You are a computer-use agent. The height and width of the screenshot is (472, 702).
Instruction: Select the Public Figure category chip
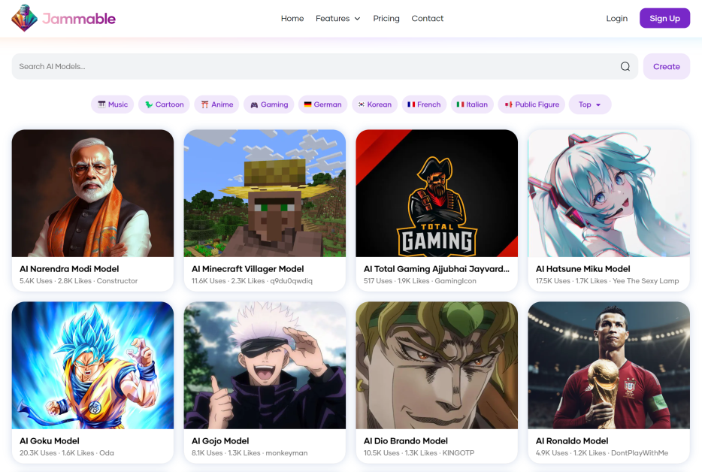[x=531, y=104]
